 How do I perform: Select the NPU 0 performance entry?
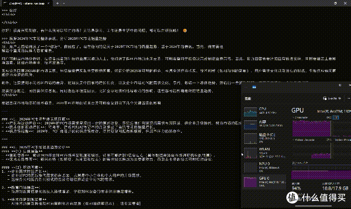(264, 167)
